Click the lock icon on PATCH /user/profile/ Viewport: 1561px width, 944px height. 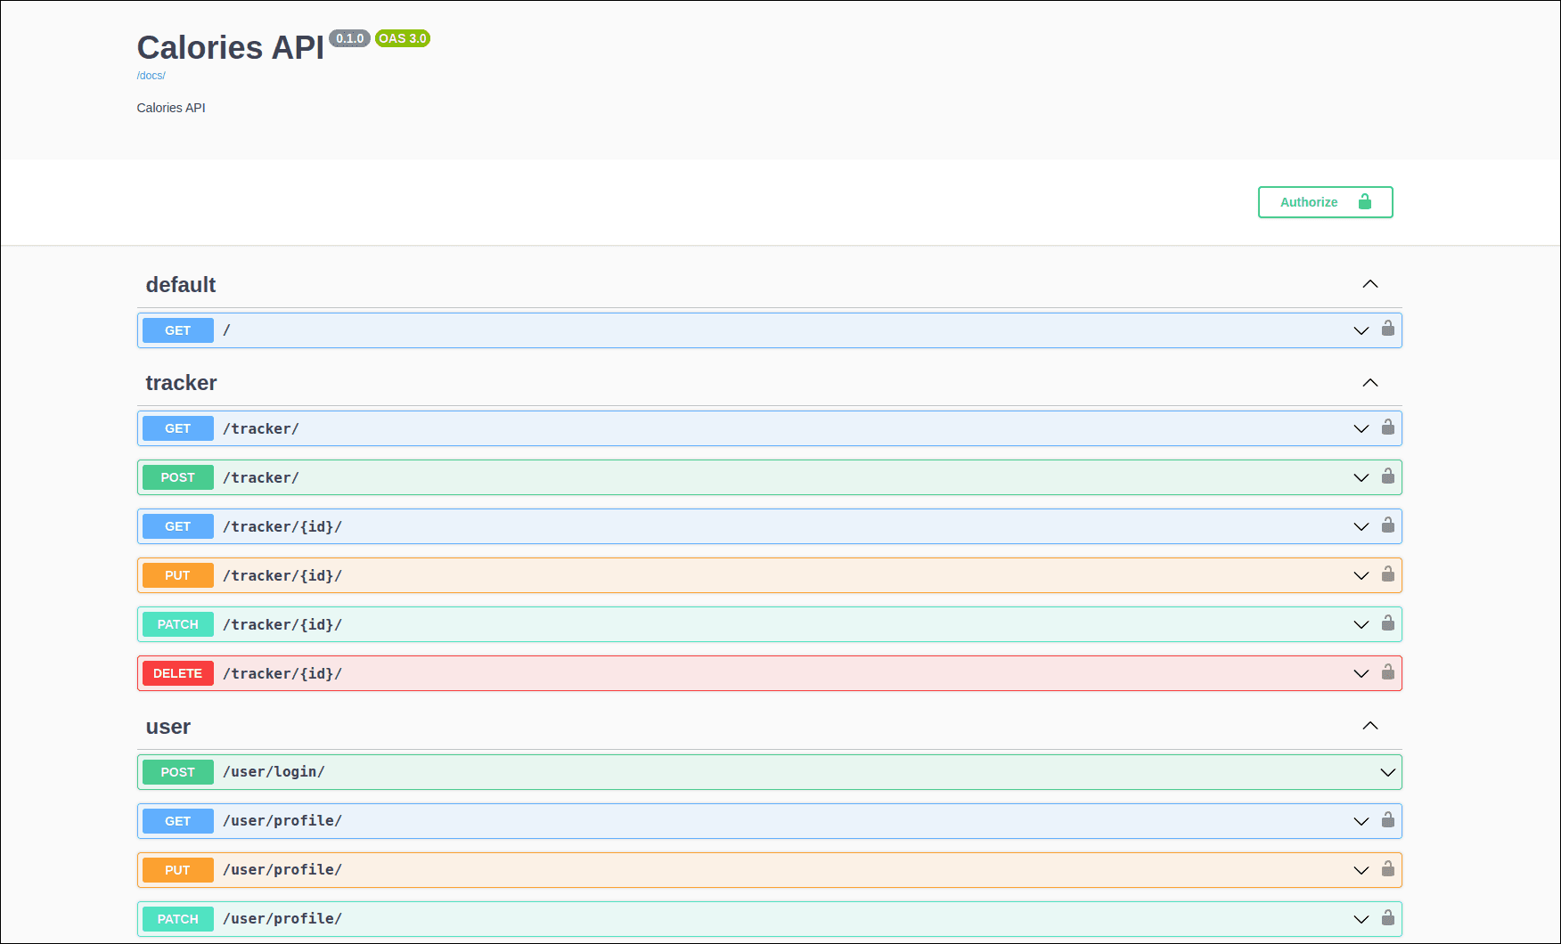pos(1387,918)
